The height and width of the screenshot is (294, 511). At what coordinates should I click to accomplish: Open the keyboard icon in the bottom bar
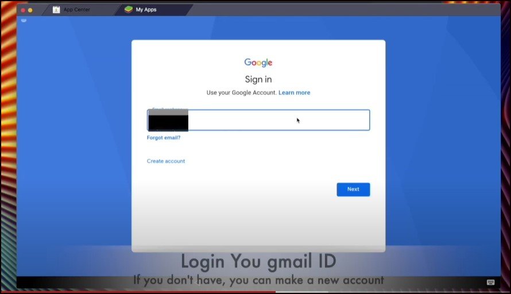(x=490, y=283)
